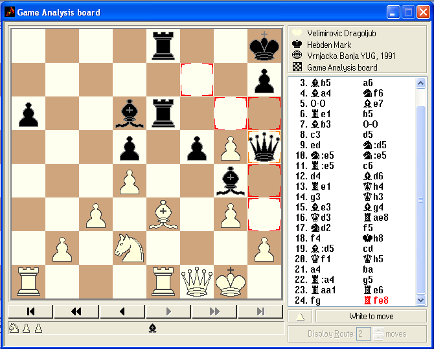Click the white rook on a1
This screenshot has height=349, width=434.
click(29, 281)
